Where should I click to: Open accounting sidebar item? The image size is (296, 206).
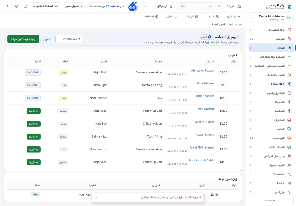coord(271,111)
